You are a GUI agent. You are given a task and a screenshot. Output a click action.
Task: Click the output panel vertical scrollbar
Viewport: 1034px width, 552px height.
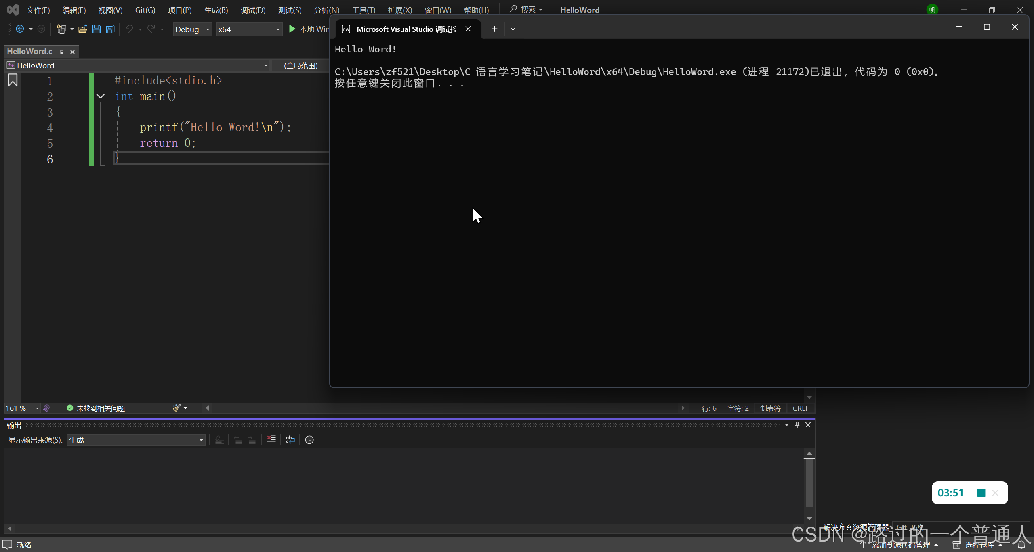[x=809, y=482]
